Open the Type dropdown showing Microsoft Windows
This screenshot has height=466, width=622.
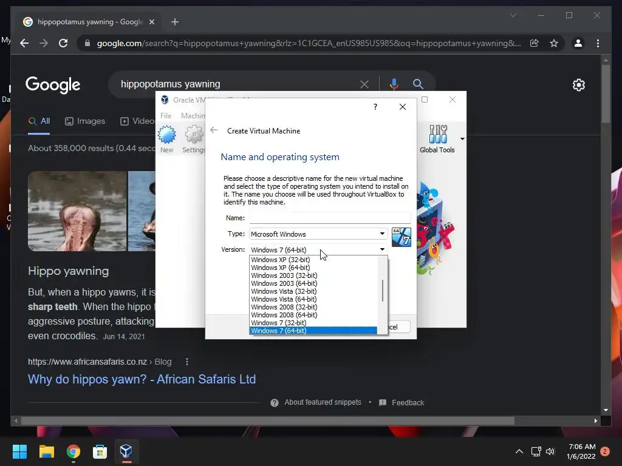(318, 234)
